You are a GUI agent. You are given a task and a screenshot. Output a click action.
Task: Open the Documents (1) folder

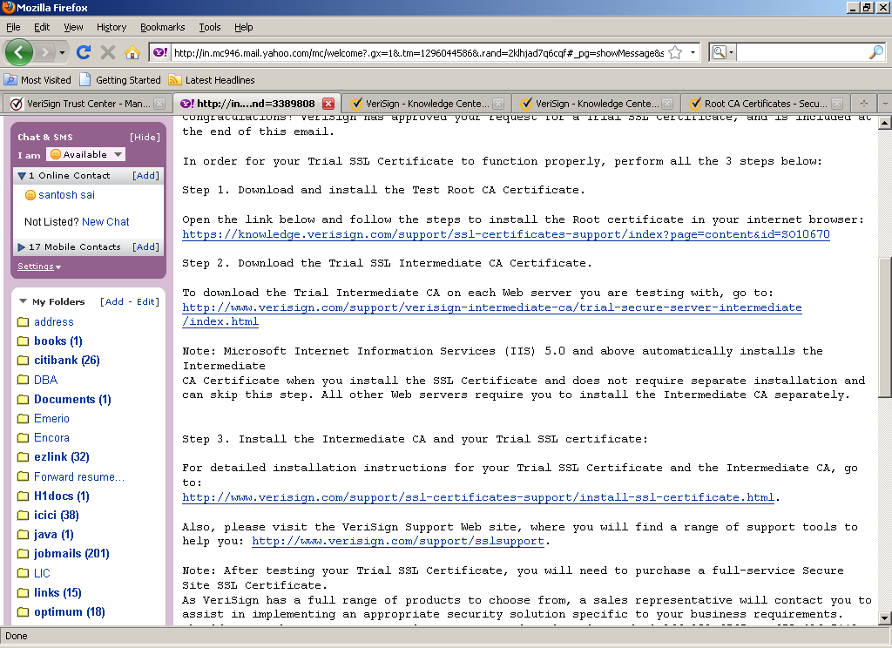(72, 400)
